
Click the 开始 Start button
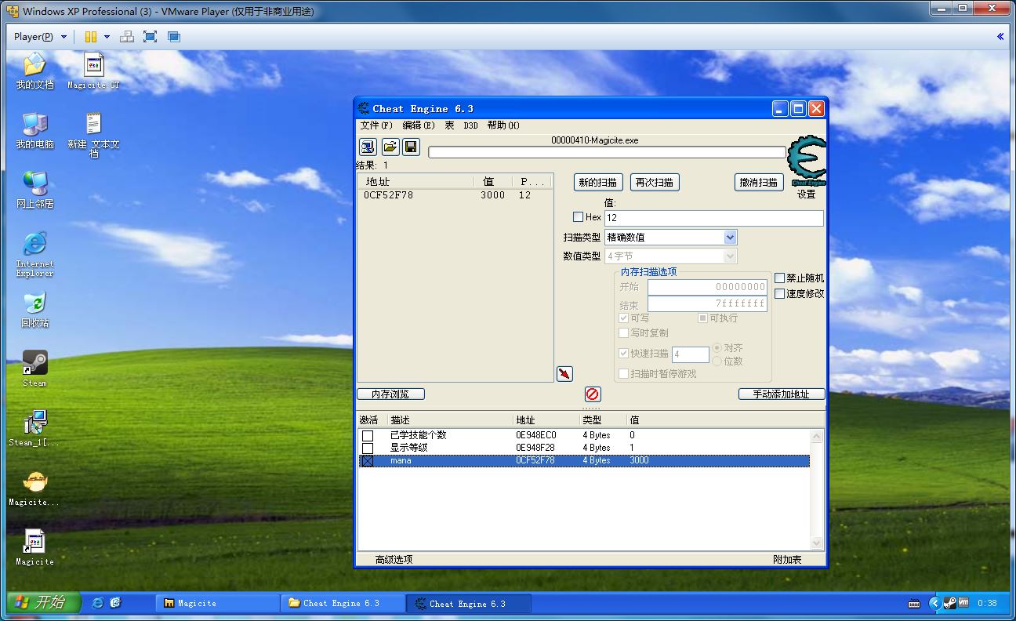click(44, 602)
